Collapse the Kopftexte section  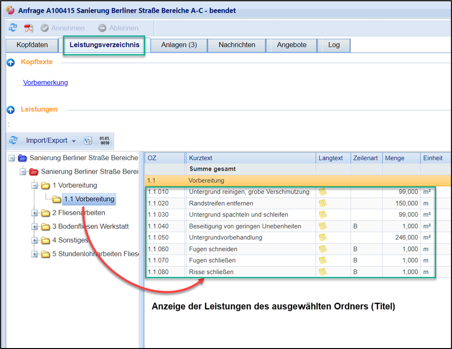click(11, 62)
